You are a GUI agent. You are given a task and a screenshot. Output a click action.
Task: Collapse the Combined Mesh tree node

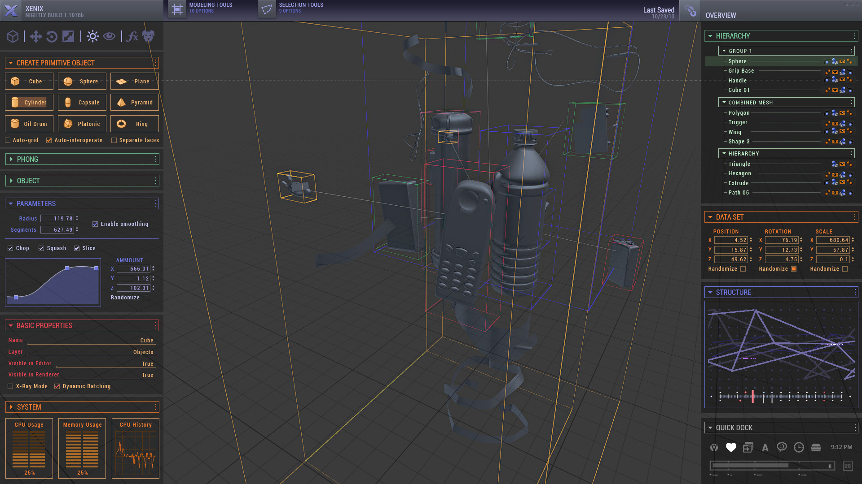coord(724,103)
